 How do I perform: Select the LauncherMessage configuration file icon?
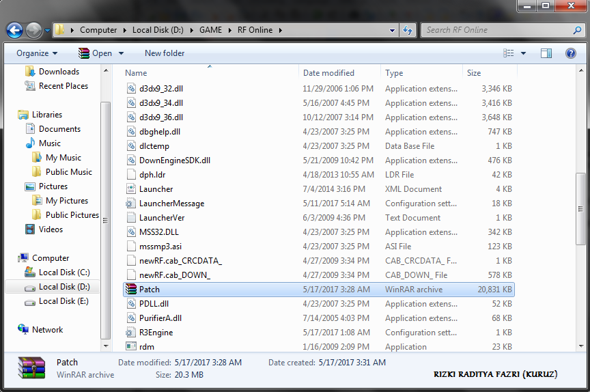[131, 204]
